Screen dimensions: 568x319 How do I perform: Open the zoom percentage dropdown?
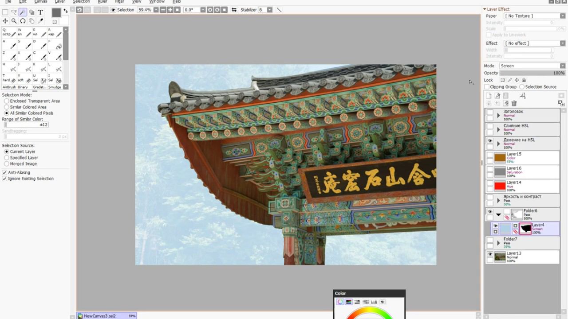tap(156, 10)
